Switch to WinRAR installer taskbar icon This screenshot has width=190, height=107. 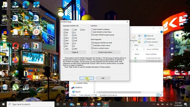(106, 104)
